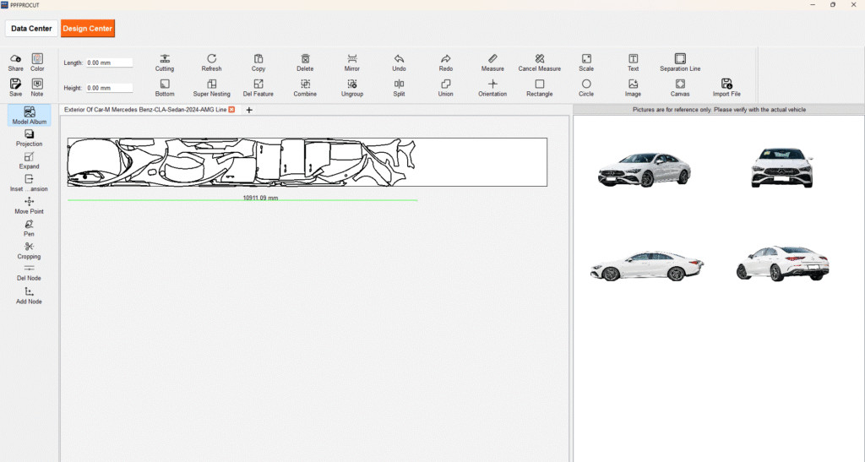Click the Super Nesting icon

coord(211,84)
